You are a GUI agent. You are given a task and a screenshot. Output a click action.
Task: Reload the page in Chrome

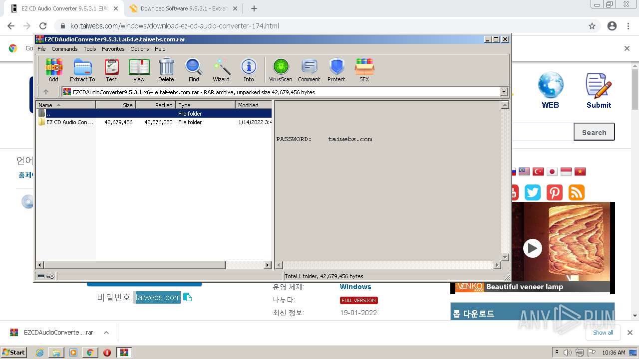tap(43, 26)
